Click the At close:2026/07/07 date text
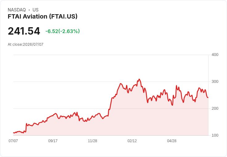The height and width of the screenshot is (157, 227). [x=26, y=45]
